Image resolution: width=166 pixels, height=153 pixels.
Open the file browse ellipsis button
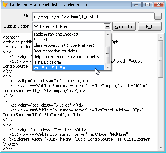tap(158, 16)
